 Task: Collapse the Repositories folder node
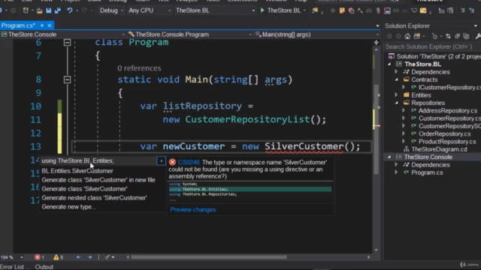[397, 103]
